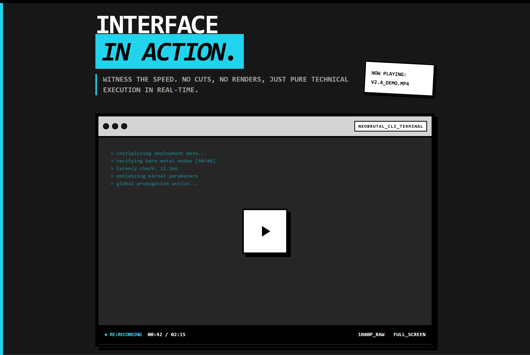Click 'verifying bare metal nodes [40/40]' line
This screenshot has width=530, height=355.
pyautogui.click(x=163, y=161)
